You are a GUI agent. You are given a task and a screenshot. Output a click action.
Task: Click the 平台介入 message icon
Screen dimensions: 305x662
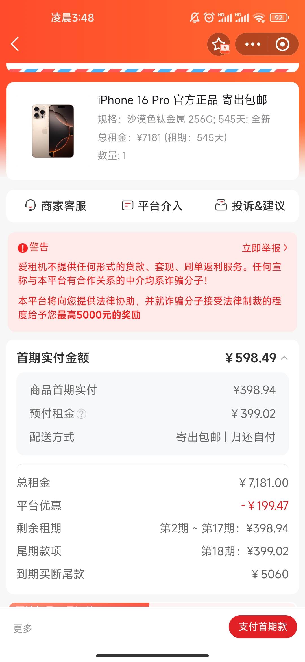pos(128,205)
